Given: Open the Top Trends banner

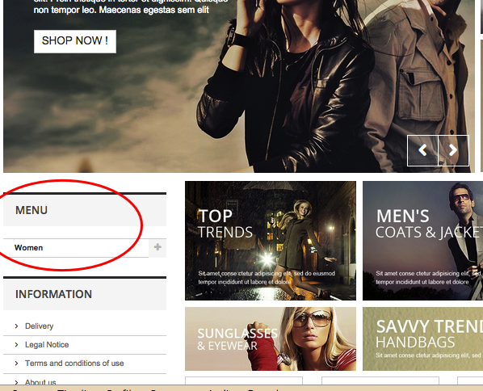Looking at the screenshot, I should 271,241.
